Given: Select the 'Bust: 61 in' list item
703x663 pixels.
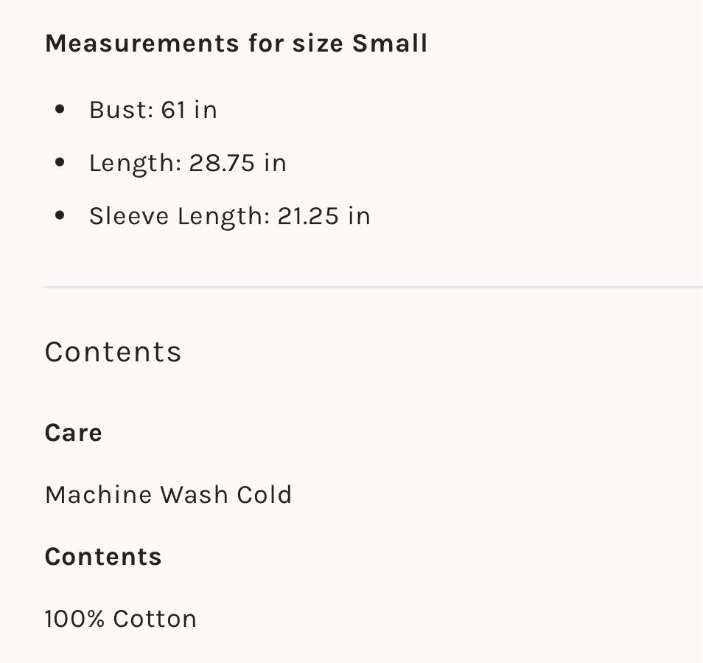Looking at the screenshot, I should pyautogui.click(x=153, y=110).
